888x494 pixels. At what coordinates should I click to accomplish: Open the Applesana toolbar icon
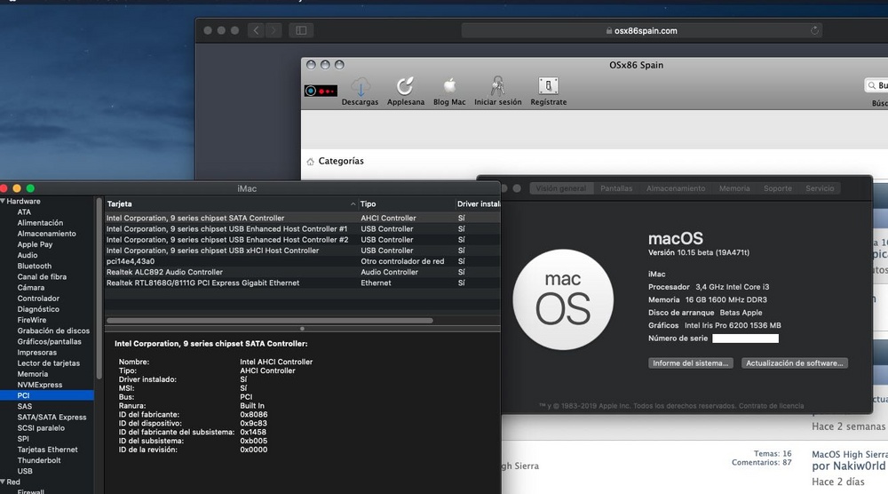[405, 86]
